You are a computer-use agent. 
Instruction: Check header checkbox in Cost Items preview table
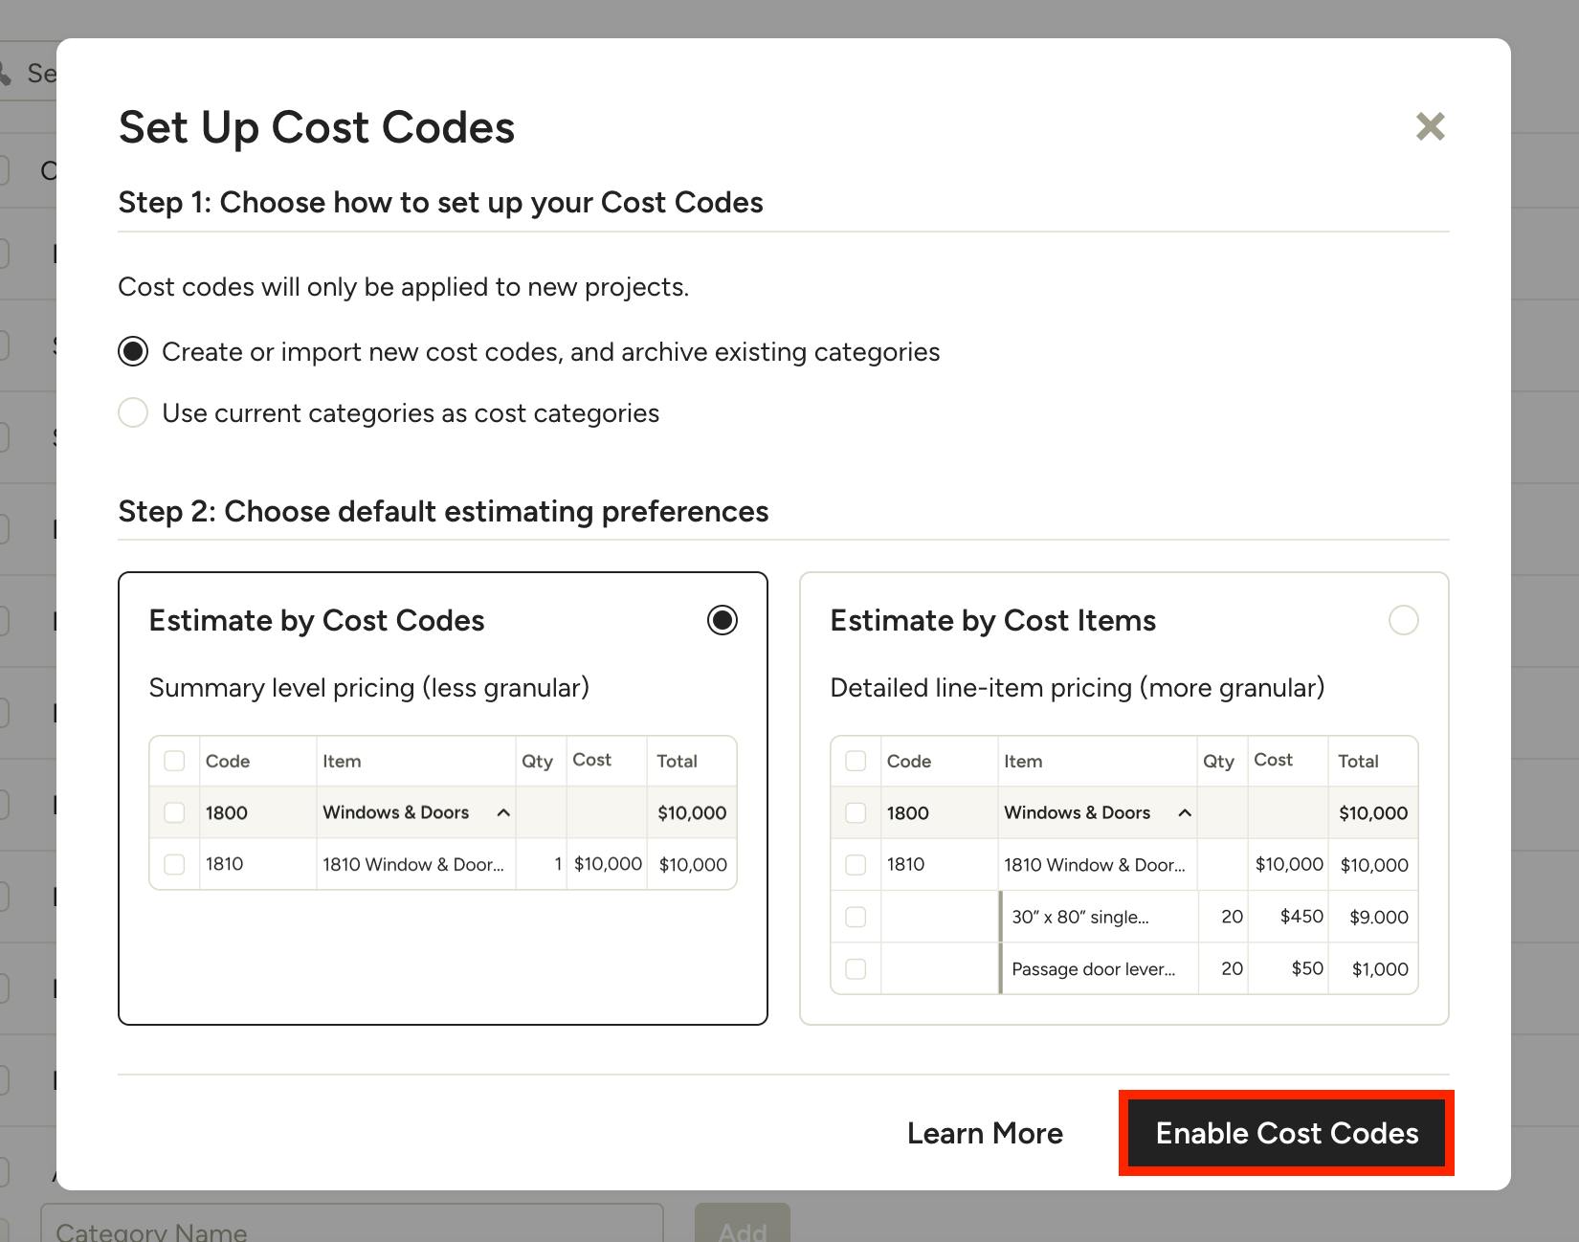tap(856, 761)
